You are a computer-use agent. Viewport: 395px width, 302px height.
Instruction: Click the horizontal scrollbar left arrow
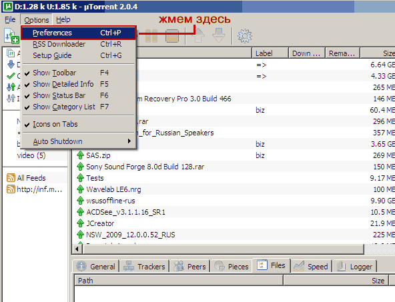point(77,249)
